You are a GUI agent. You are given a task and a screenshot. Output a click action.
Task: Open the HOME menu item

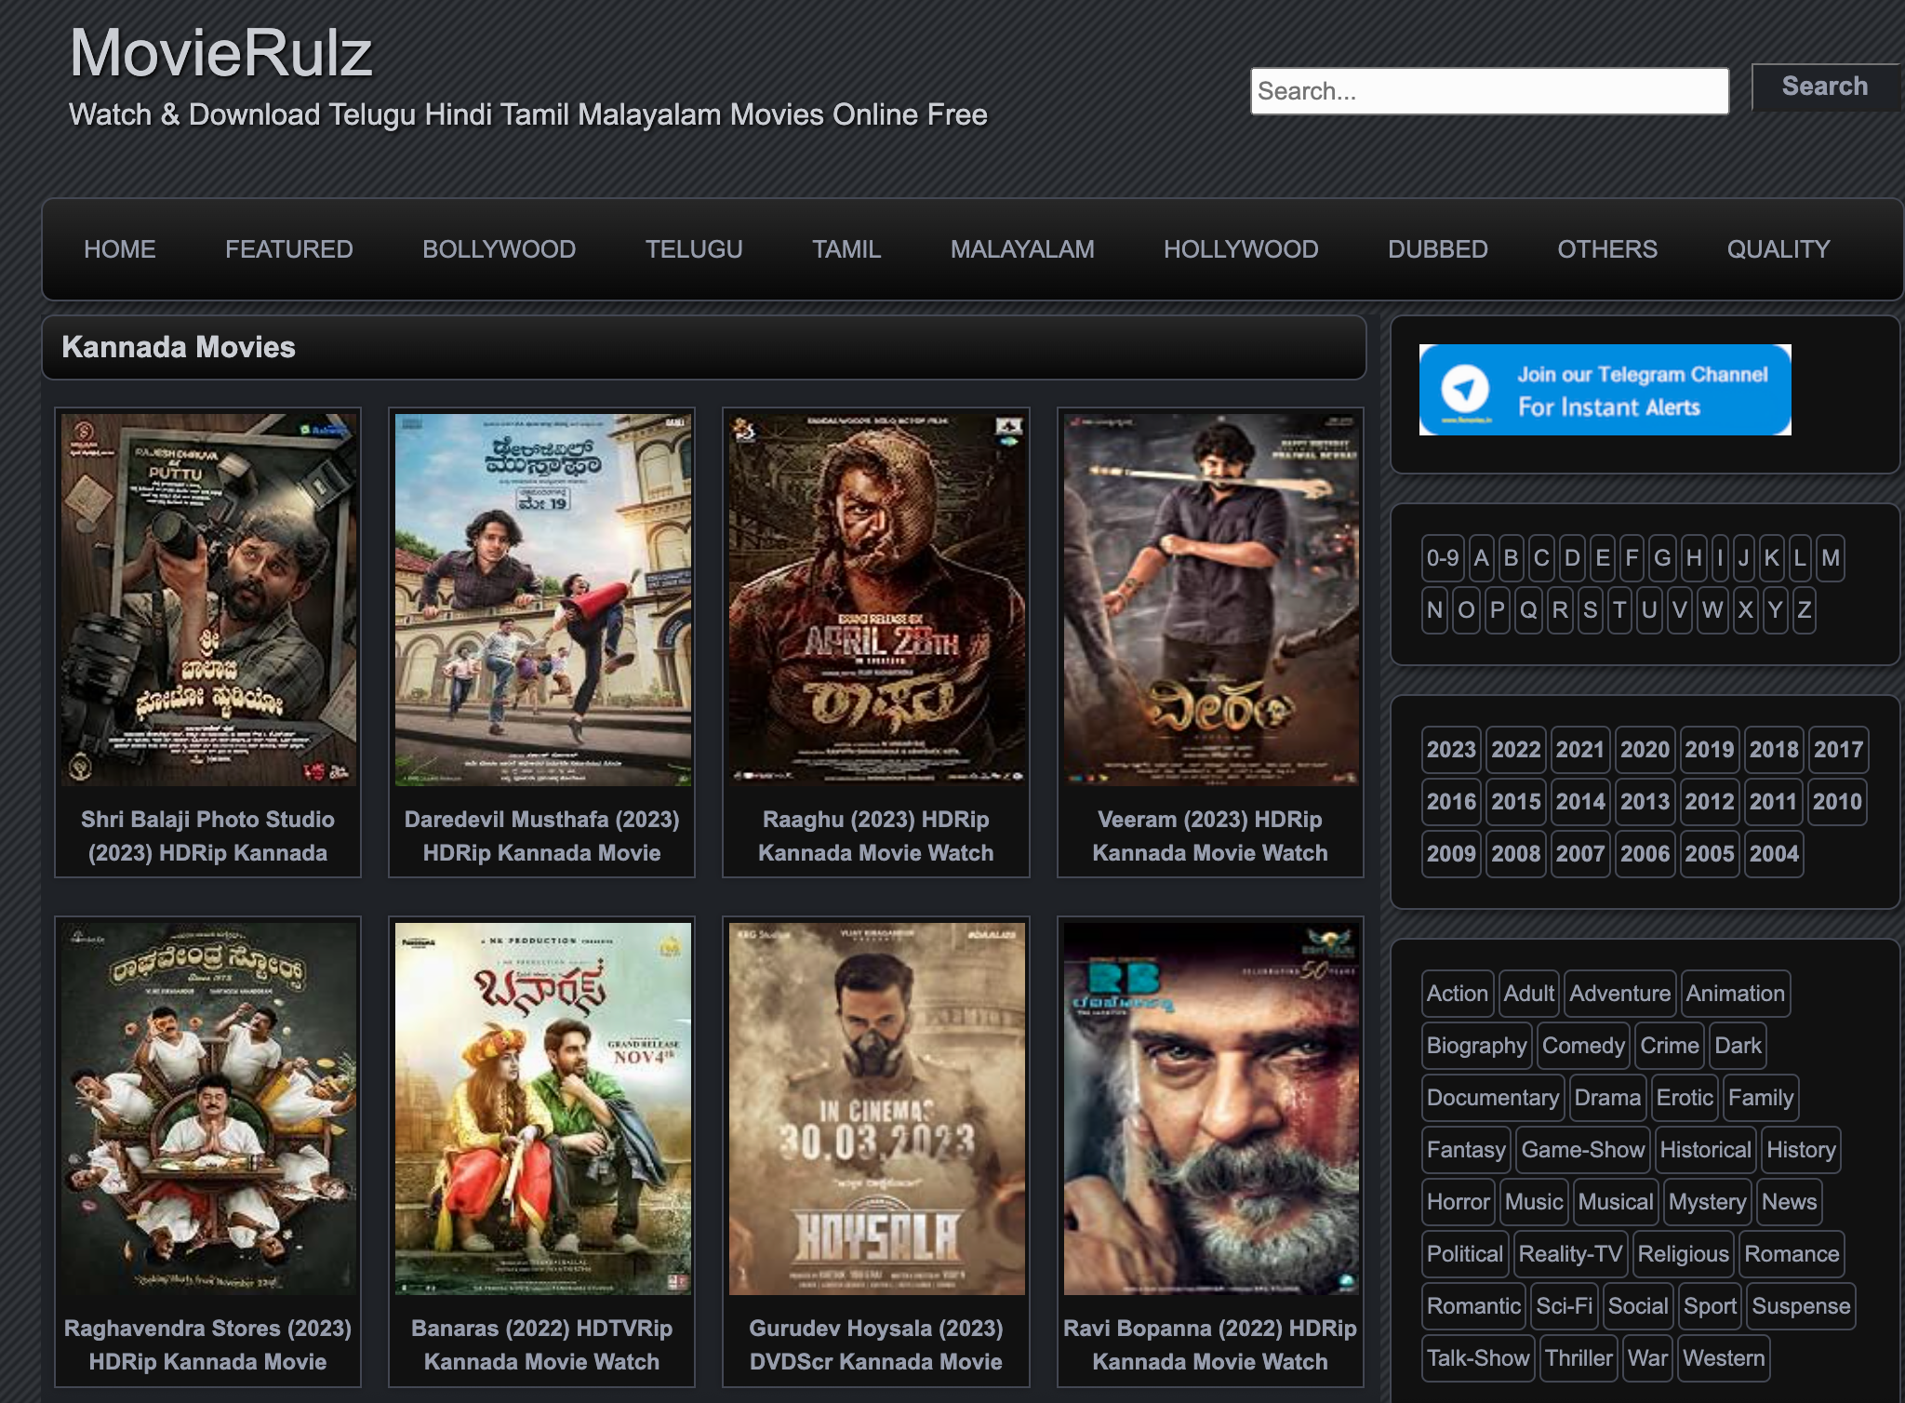coord(120,249)
